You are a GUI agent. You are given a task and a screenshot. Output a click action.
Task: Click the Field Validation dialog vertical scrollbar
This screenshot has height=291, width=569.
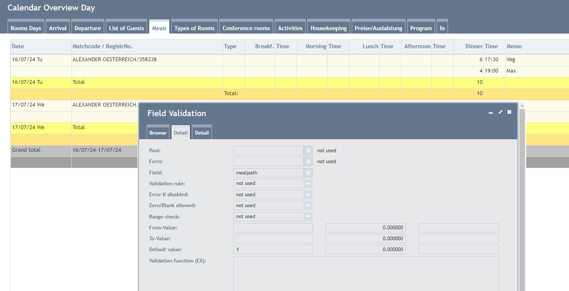tap(522, 197)
